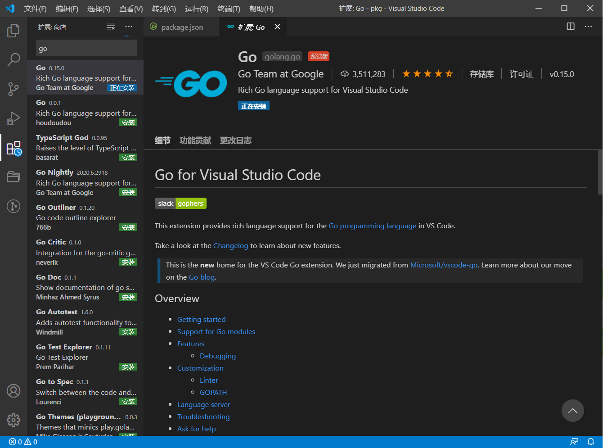Open the Run and Debug view
Image resolution: width=603 pixels, height=448 pixels.
(13, 118)
